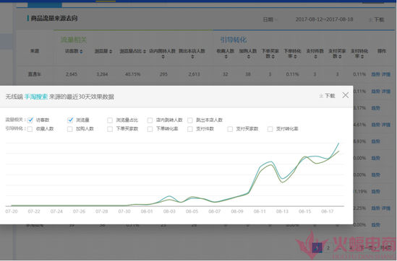Click 趋势 in the 4.61% row
This screenshot has width=397, height=261.
(x=375, y=125)
